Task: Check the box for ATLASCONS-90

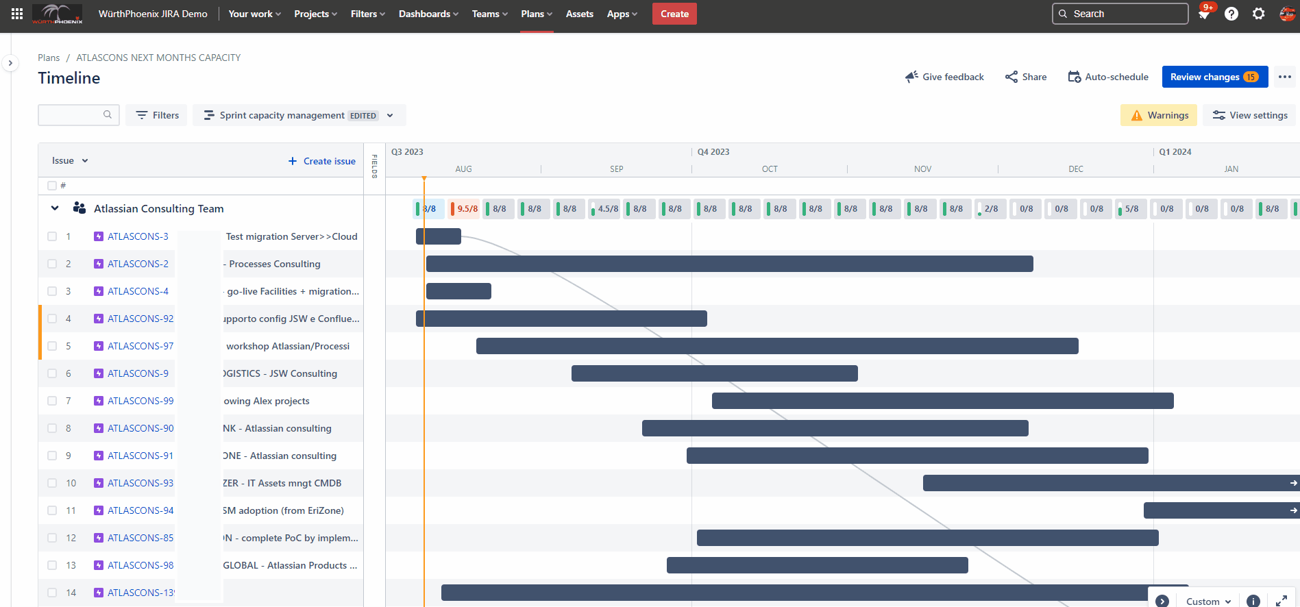Action: click(52, 428)
